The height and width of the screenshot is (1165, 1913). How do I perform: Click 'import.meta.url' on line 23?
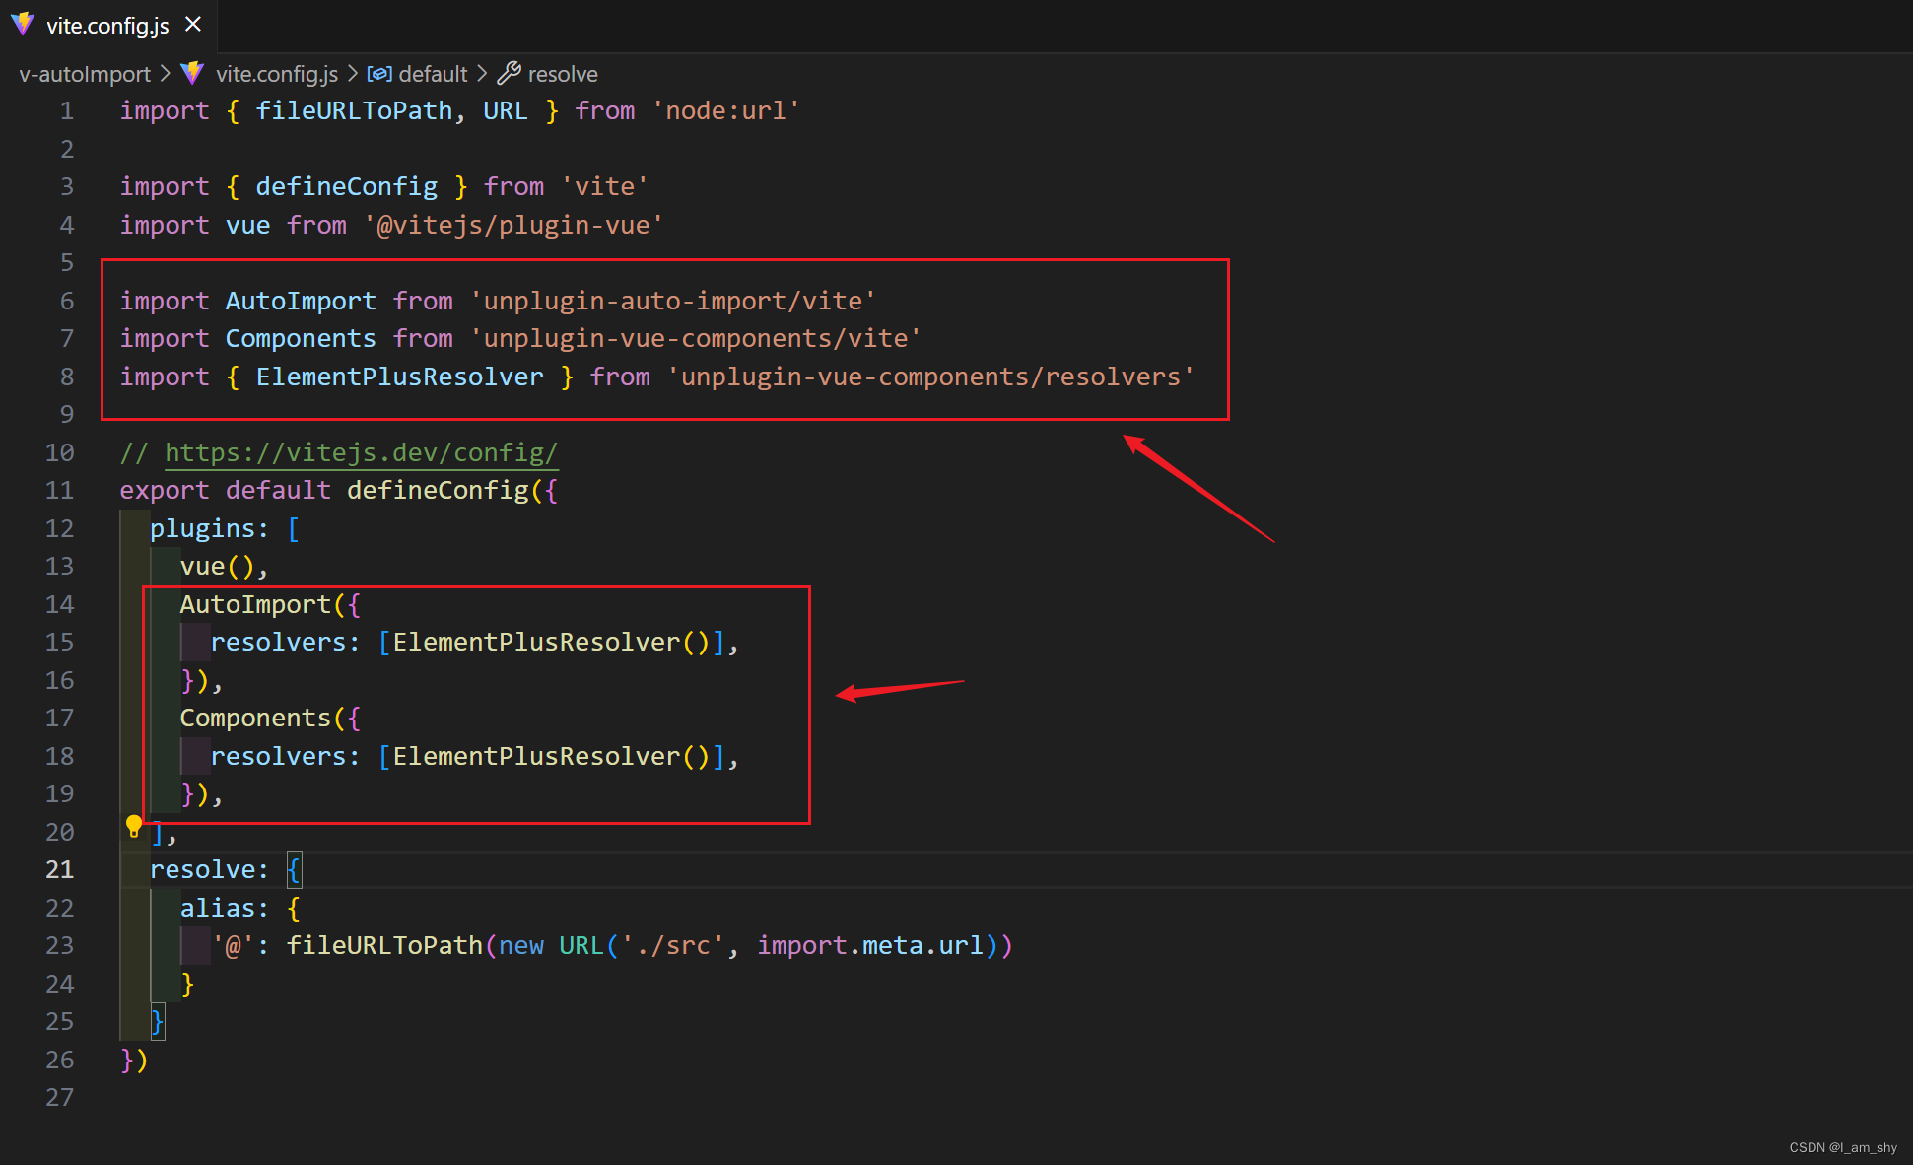tap(870, 945)
